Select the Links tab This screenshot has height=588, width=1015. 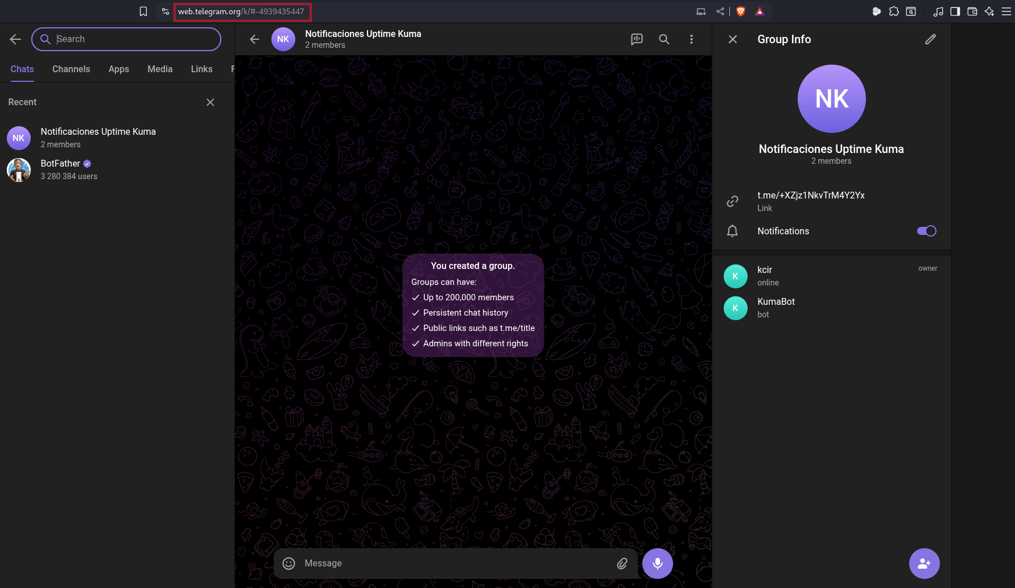[201, 69]
